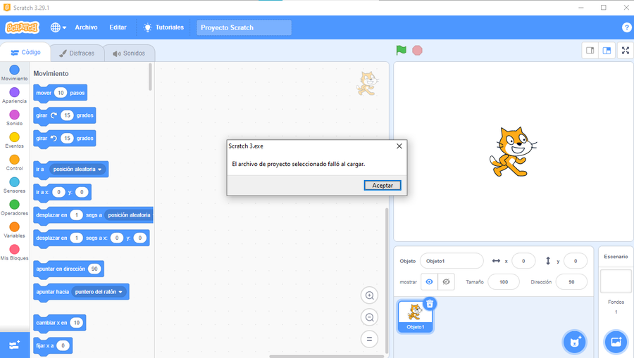This screenshot has width=634, height=358.
Task: Zoom out on the code workspace
Action: click(369, 317)
